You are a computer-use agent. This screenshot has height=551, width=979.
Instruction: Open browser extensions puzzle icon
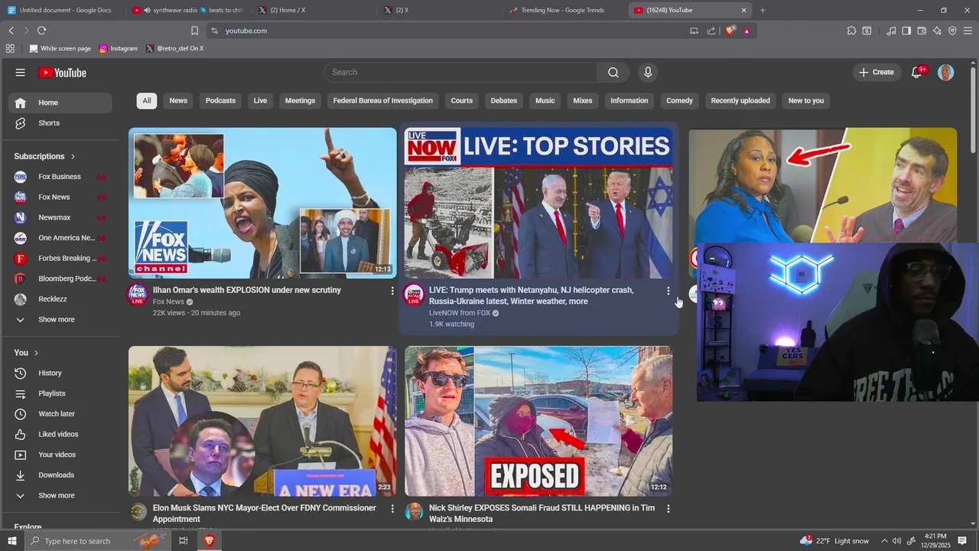[851, 31]
